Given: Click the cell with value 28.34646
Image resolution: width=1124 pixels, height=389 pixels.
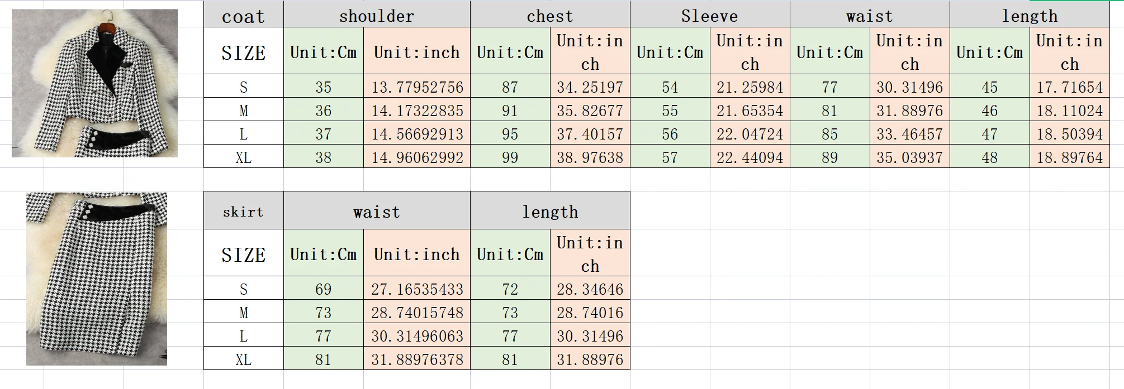Looking at the screenshot, I should 590,289.
